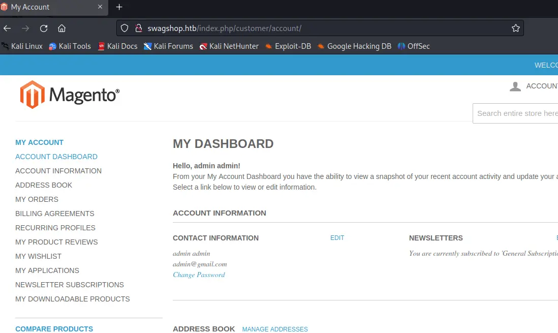
Task: Click the My Account sidebar heading
Action: 40,142
